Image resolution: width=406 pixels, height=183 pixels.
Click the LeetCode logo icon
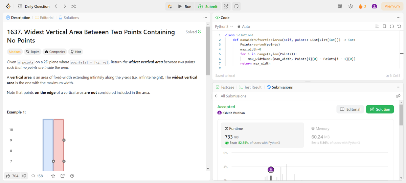pyautogui.click(x=8, y=6)
